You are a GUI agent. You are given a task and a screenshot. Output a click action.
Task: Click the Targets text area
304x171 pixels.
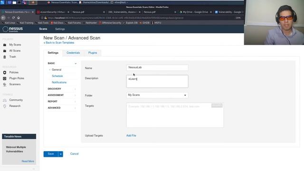pos(175,115)
